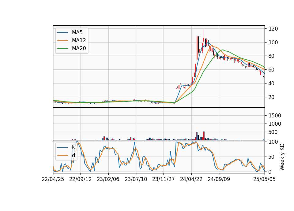Click the 23/11/27 date tick label
Screen dimensions: 294x211
click(x=164, y=179)
